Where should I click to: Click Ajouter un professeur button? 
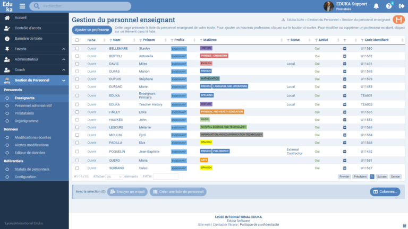(92, 30)
